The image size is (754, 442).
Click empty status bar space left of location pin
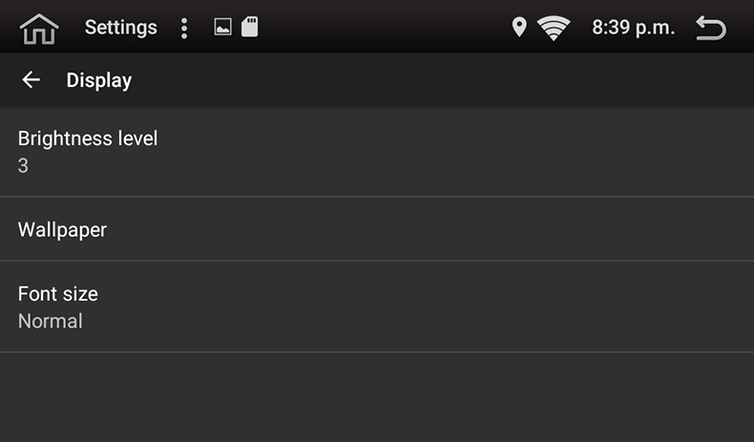tap(382, 28)
